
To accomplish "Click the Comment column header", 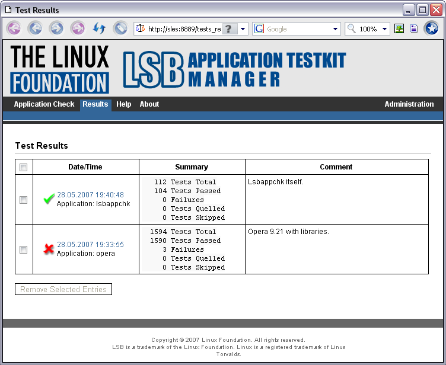I will (x=336, y=167).
